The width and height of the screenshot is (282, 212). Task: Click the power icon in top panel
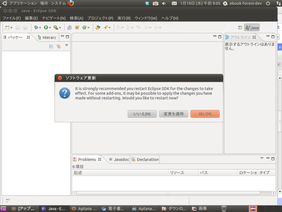(268, 3)
